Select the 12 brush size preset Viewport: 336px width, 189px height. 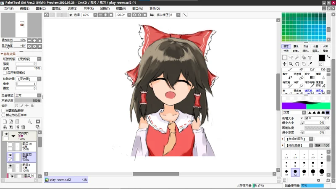295,172
